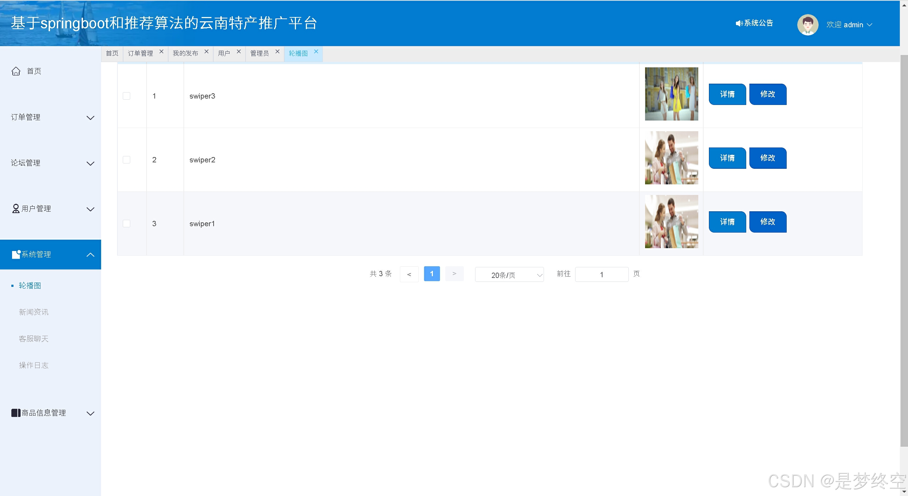Viewport: 908px width, 496px height.
Task: Switch to the 用户 tab
Action: pos(224,53)
